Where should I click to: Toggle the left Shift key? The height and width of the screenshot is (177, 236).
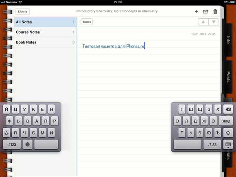(7, 133)
